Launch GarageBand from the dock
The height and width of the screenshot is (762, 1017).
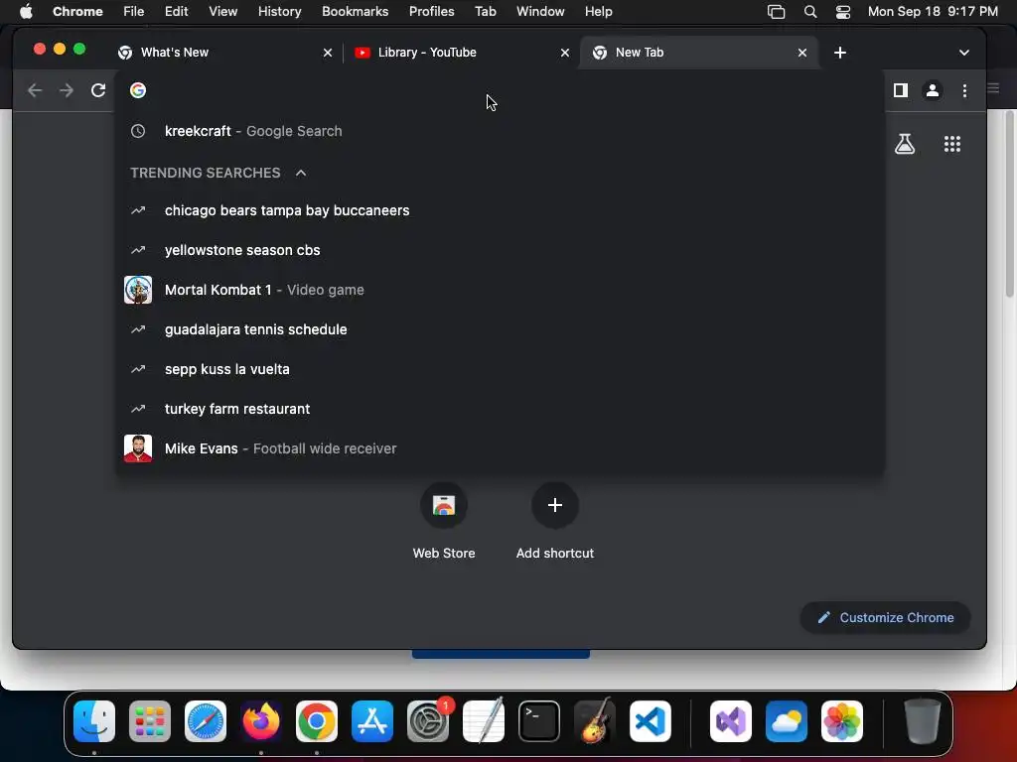(x=595, y=721)
